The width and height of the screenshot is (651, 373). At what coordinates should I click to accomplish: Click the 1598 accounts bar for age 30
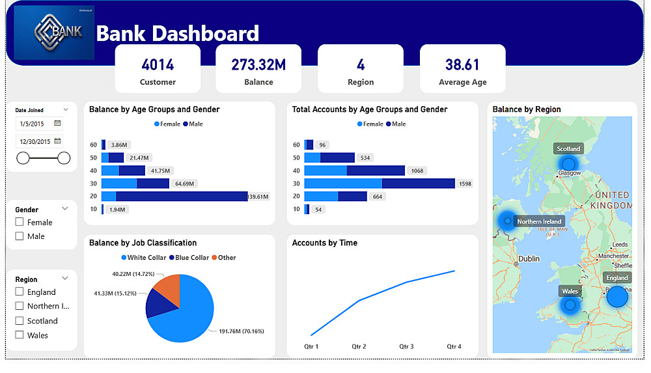380,184
